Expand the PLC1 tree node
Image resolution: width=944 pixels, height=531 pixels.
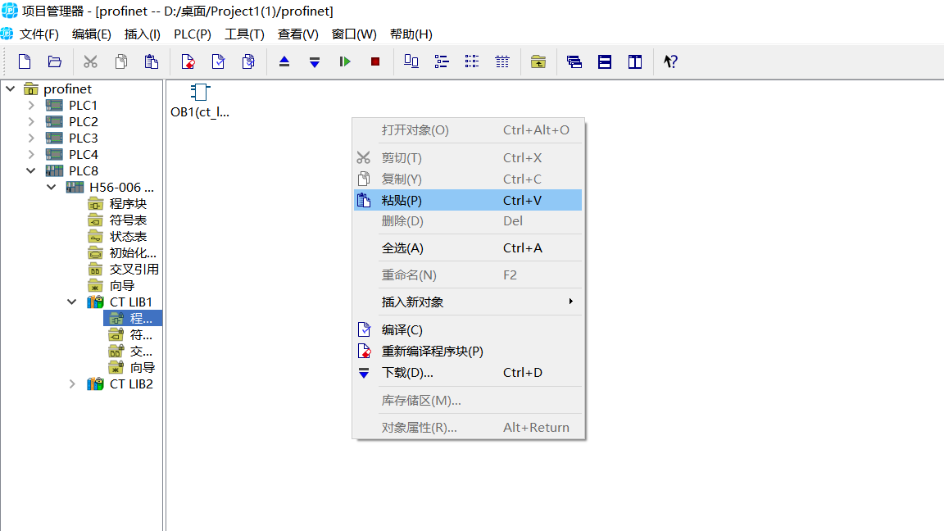click(x=31, y=106)
